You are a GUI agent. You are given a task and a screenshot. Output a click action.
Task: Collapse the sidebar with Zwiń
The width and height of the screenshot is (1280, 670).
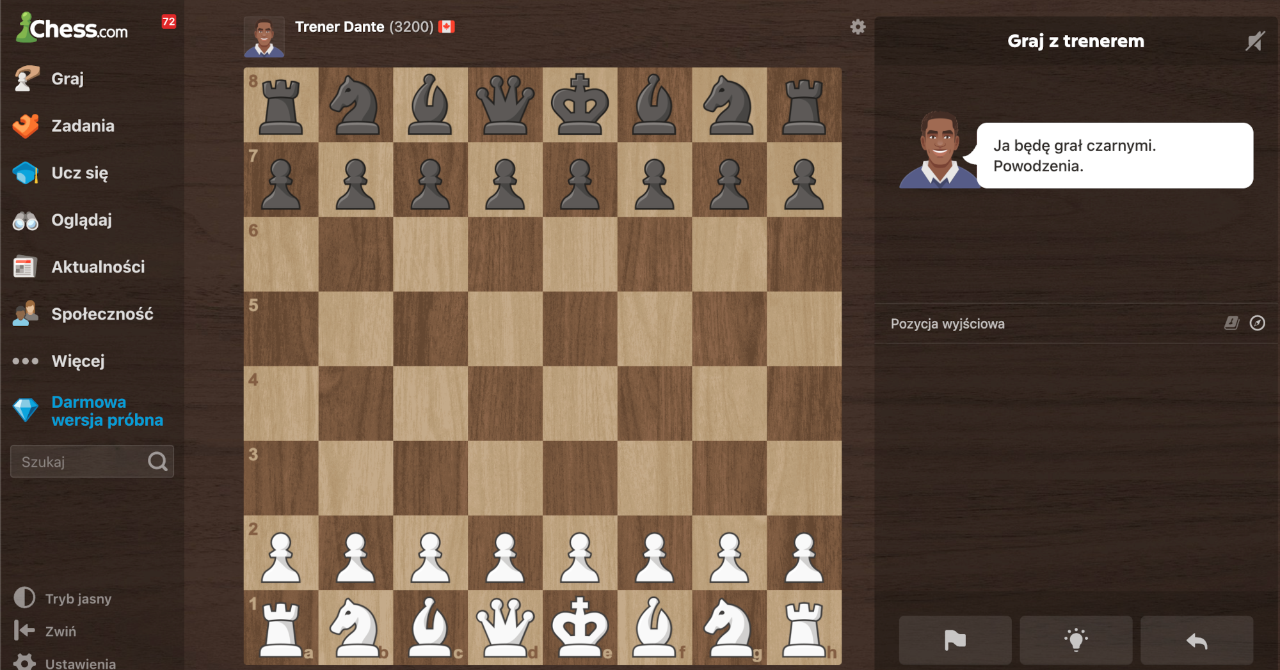click(64, 631)
